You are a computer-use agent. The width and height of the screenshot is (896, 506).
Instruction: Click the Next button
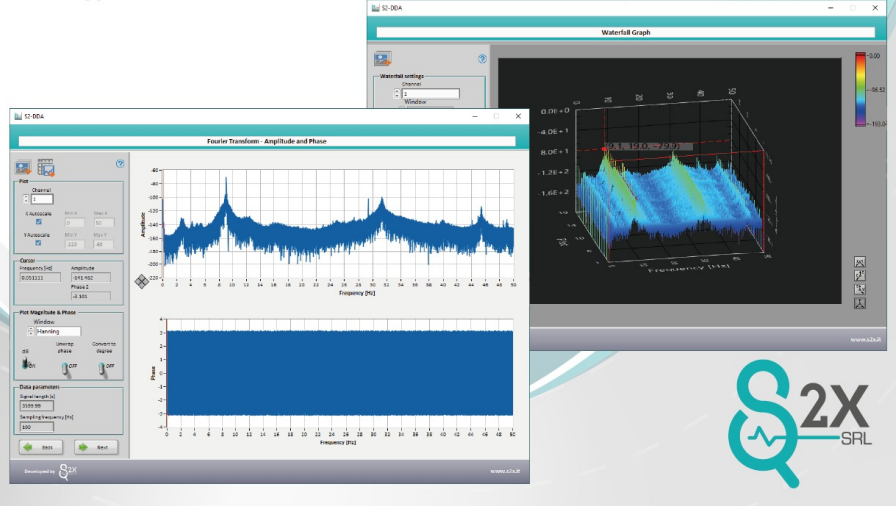(96, 447)
